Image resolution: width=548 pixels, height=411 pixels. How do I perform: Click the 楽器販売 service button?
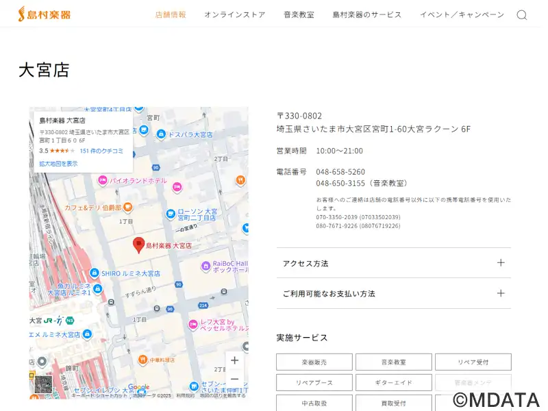pyautogui.click(x=314, y=362)
